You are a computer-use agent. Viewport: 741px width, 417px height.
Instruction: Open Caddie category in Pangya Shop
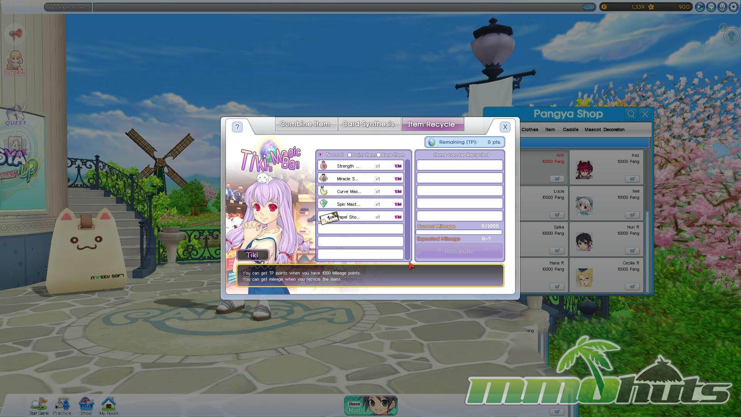click(x=570, y=130)
